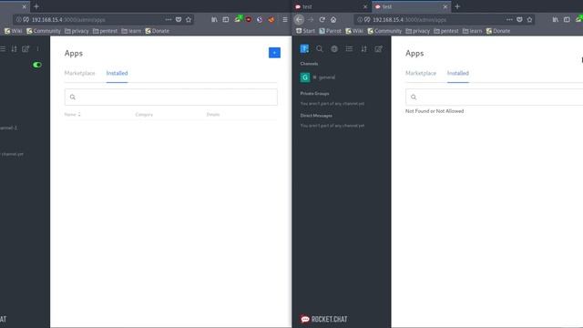Open the hamburger menu in left browser

[285, 19]
